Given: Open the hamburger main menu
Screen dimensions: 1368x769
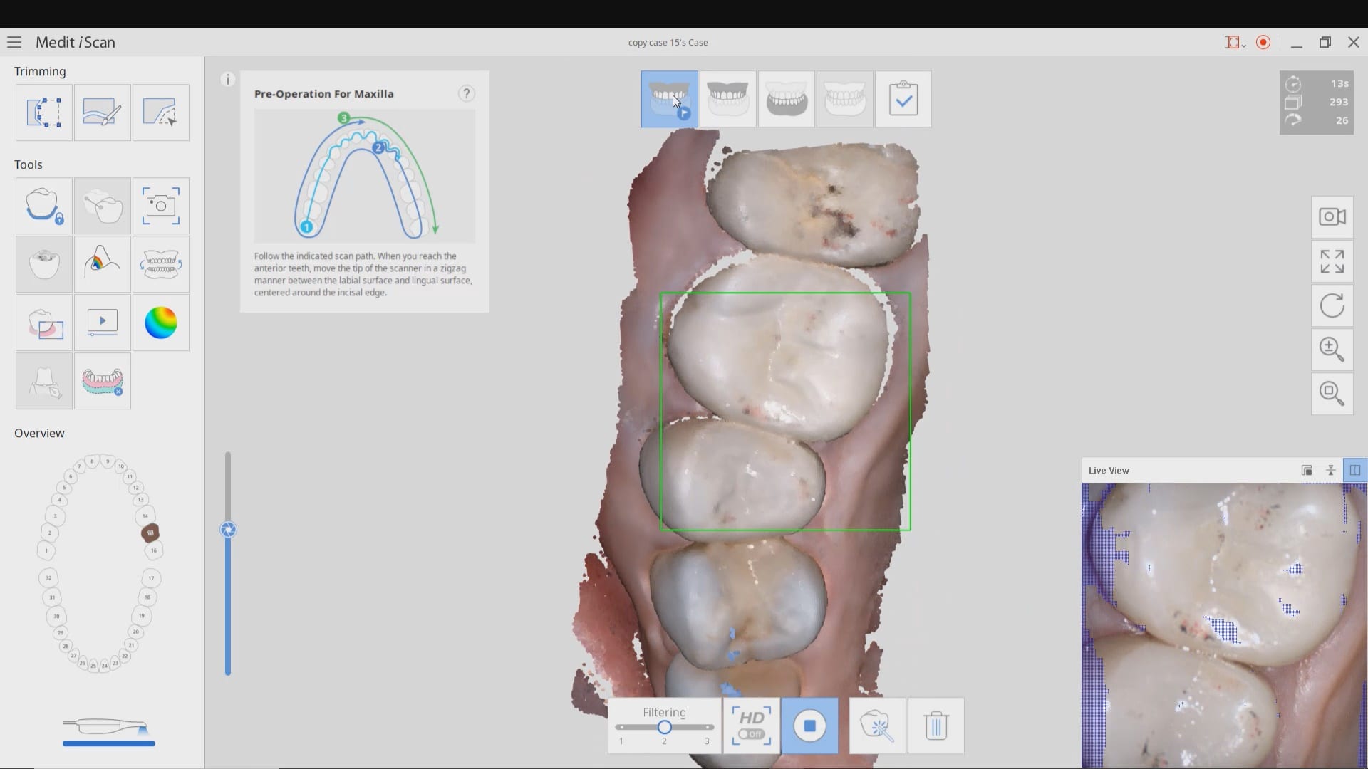Looking at the screenshot, I should click(14, 43).
